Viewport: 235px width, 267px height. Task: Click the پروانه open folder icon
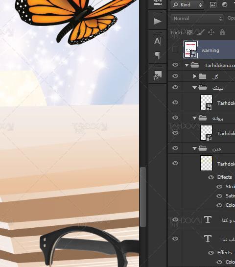coord(203,118)
